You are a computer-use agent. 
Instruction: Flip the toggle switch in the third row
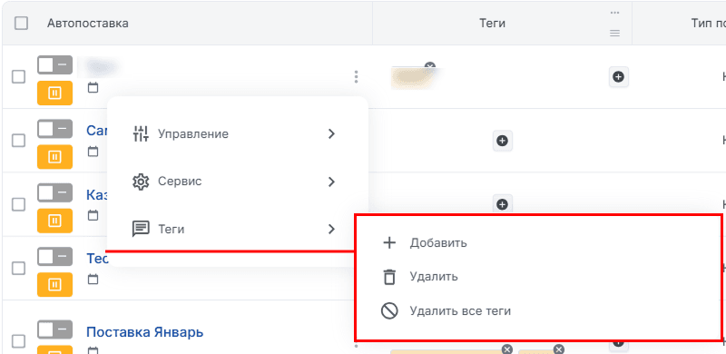click(x=54, y=192)
